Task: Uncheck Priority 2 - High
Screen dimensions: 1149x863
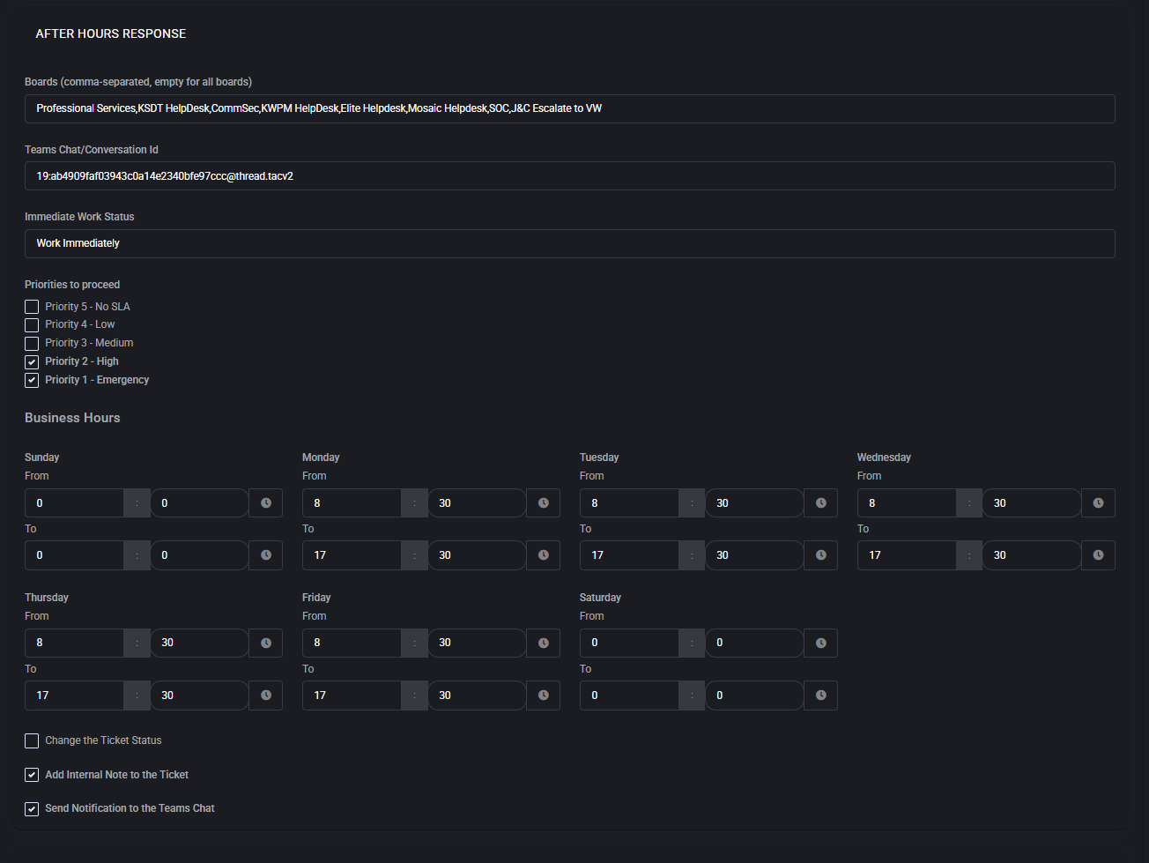Action: [32, 362]
